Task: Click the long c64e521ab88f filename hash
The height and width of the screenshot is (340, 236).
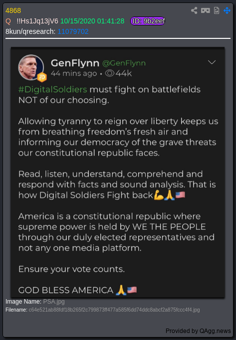Action: 114,310
